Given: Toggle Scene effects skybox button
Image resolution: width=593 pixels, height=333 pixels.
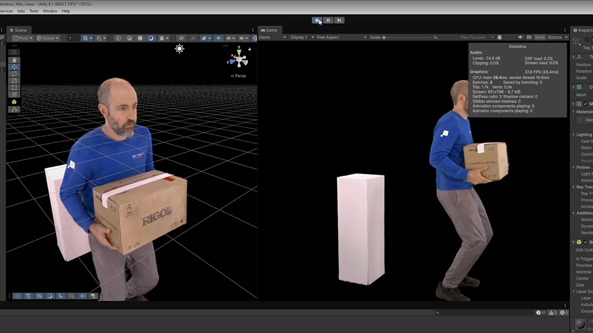Looking at the screenshot, I should (x=204, y=38).
